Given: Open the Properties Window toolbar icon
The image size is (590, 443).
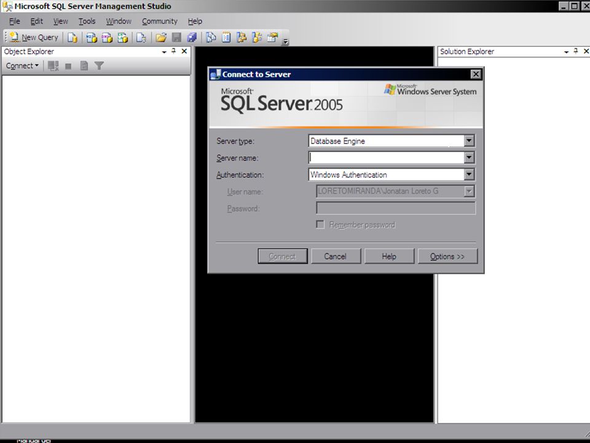Looking at the screenshot, I should [272, 38].
